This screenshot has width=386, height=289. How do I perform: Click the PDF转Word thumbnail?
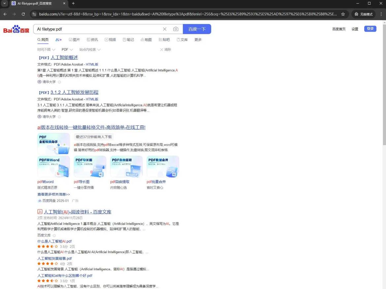click(53, 167)
